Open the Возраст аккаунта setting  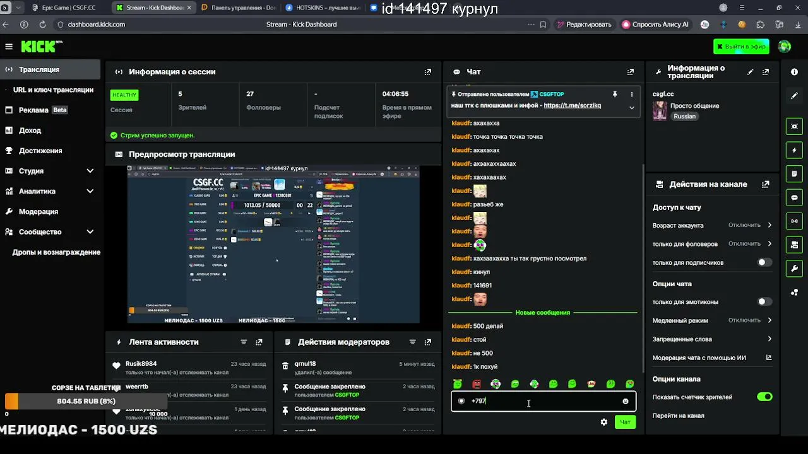712,225
